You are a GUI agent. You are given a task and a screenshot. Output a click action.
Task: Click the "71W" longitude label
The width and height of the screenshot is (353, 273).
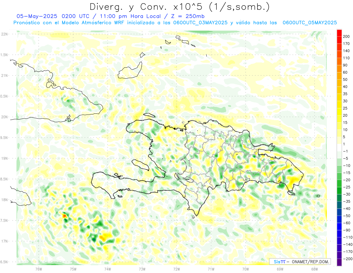pyautogui.click(x=211, y=269)
